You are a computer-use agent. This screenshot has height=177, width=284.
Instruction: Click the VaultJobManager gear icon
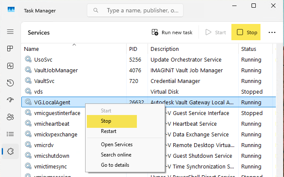pyautogui.click(x=28, y=70)
